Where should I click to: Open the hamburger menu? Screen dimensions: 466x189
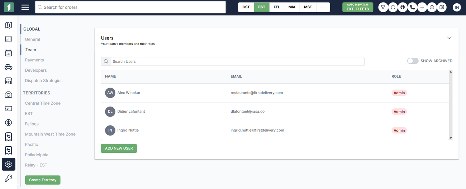[x=25, y=7]
